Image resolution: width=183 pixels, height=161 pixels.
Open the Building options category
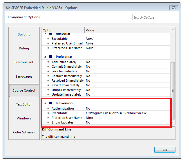tap(24, 34)
